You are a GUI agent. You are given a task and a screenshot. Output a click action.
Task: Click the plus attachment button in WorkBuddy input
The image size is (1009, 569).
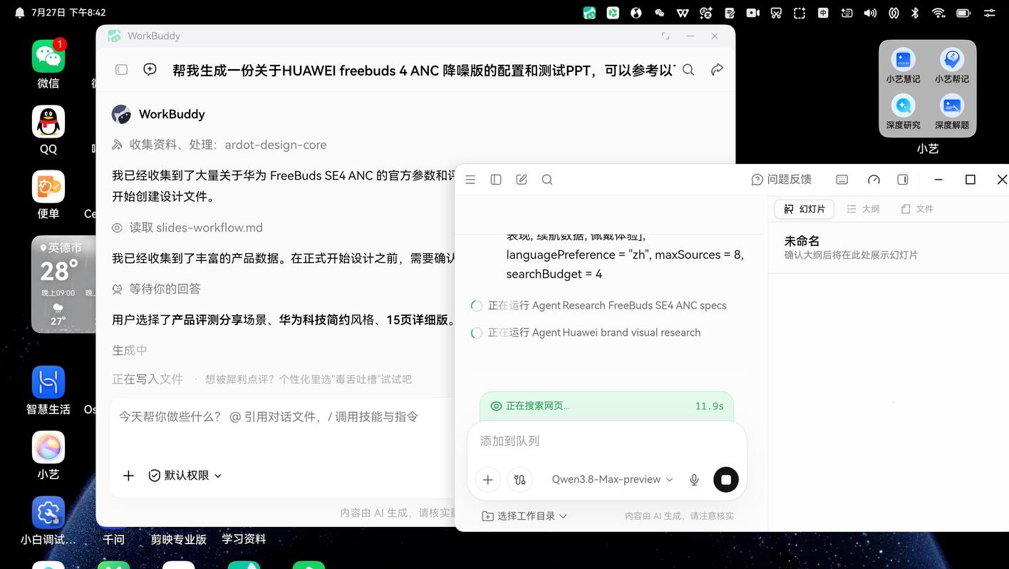coord(128,476)
